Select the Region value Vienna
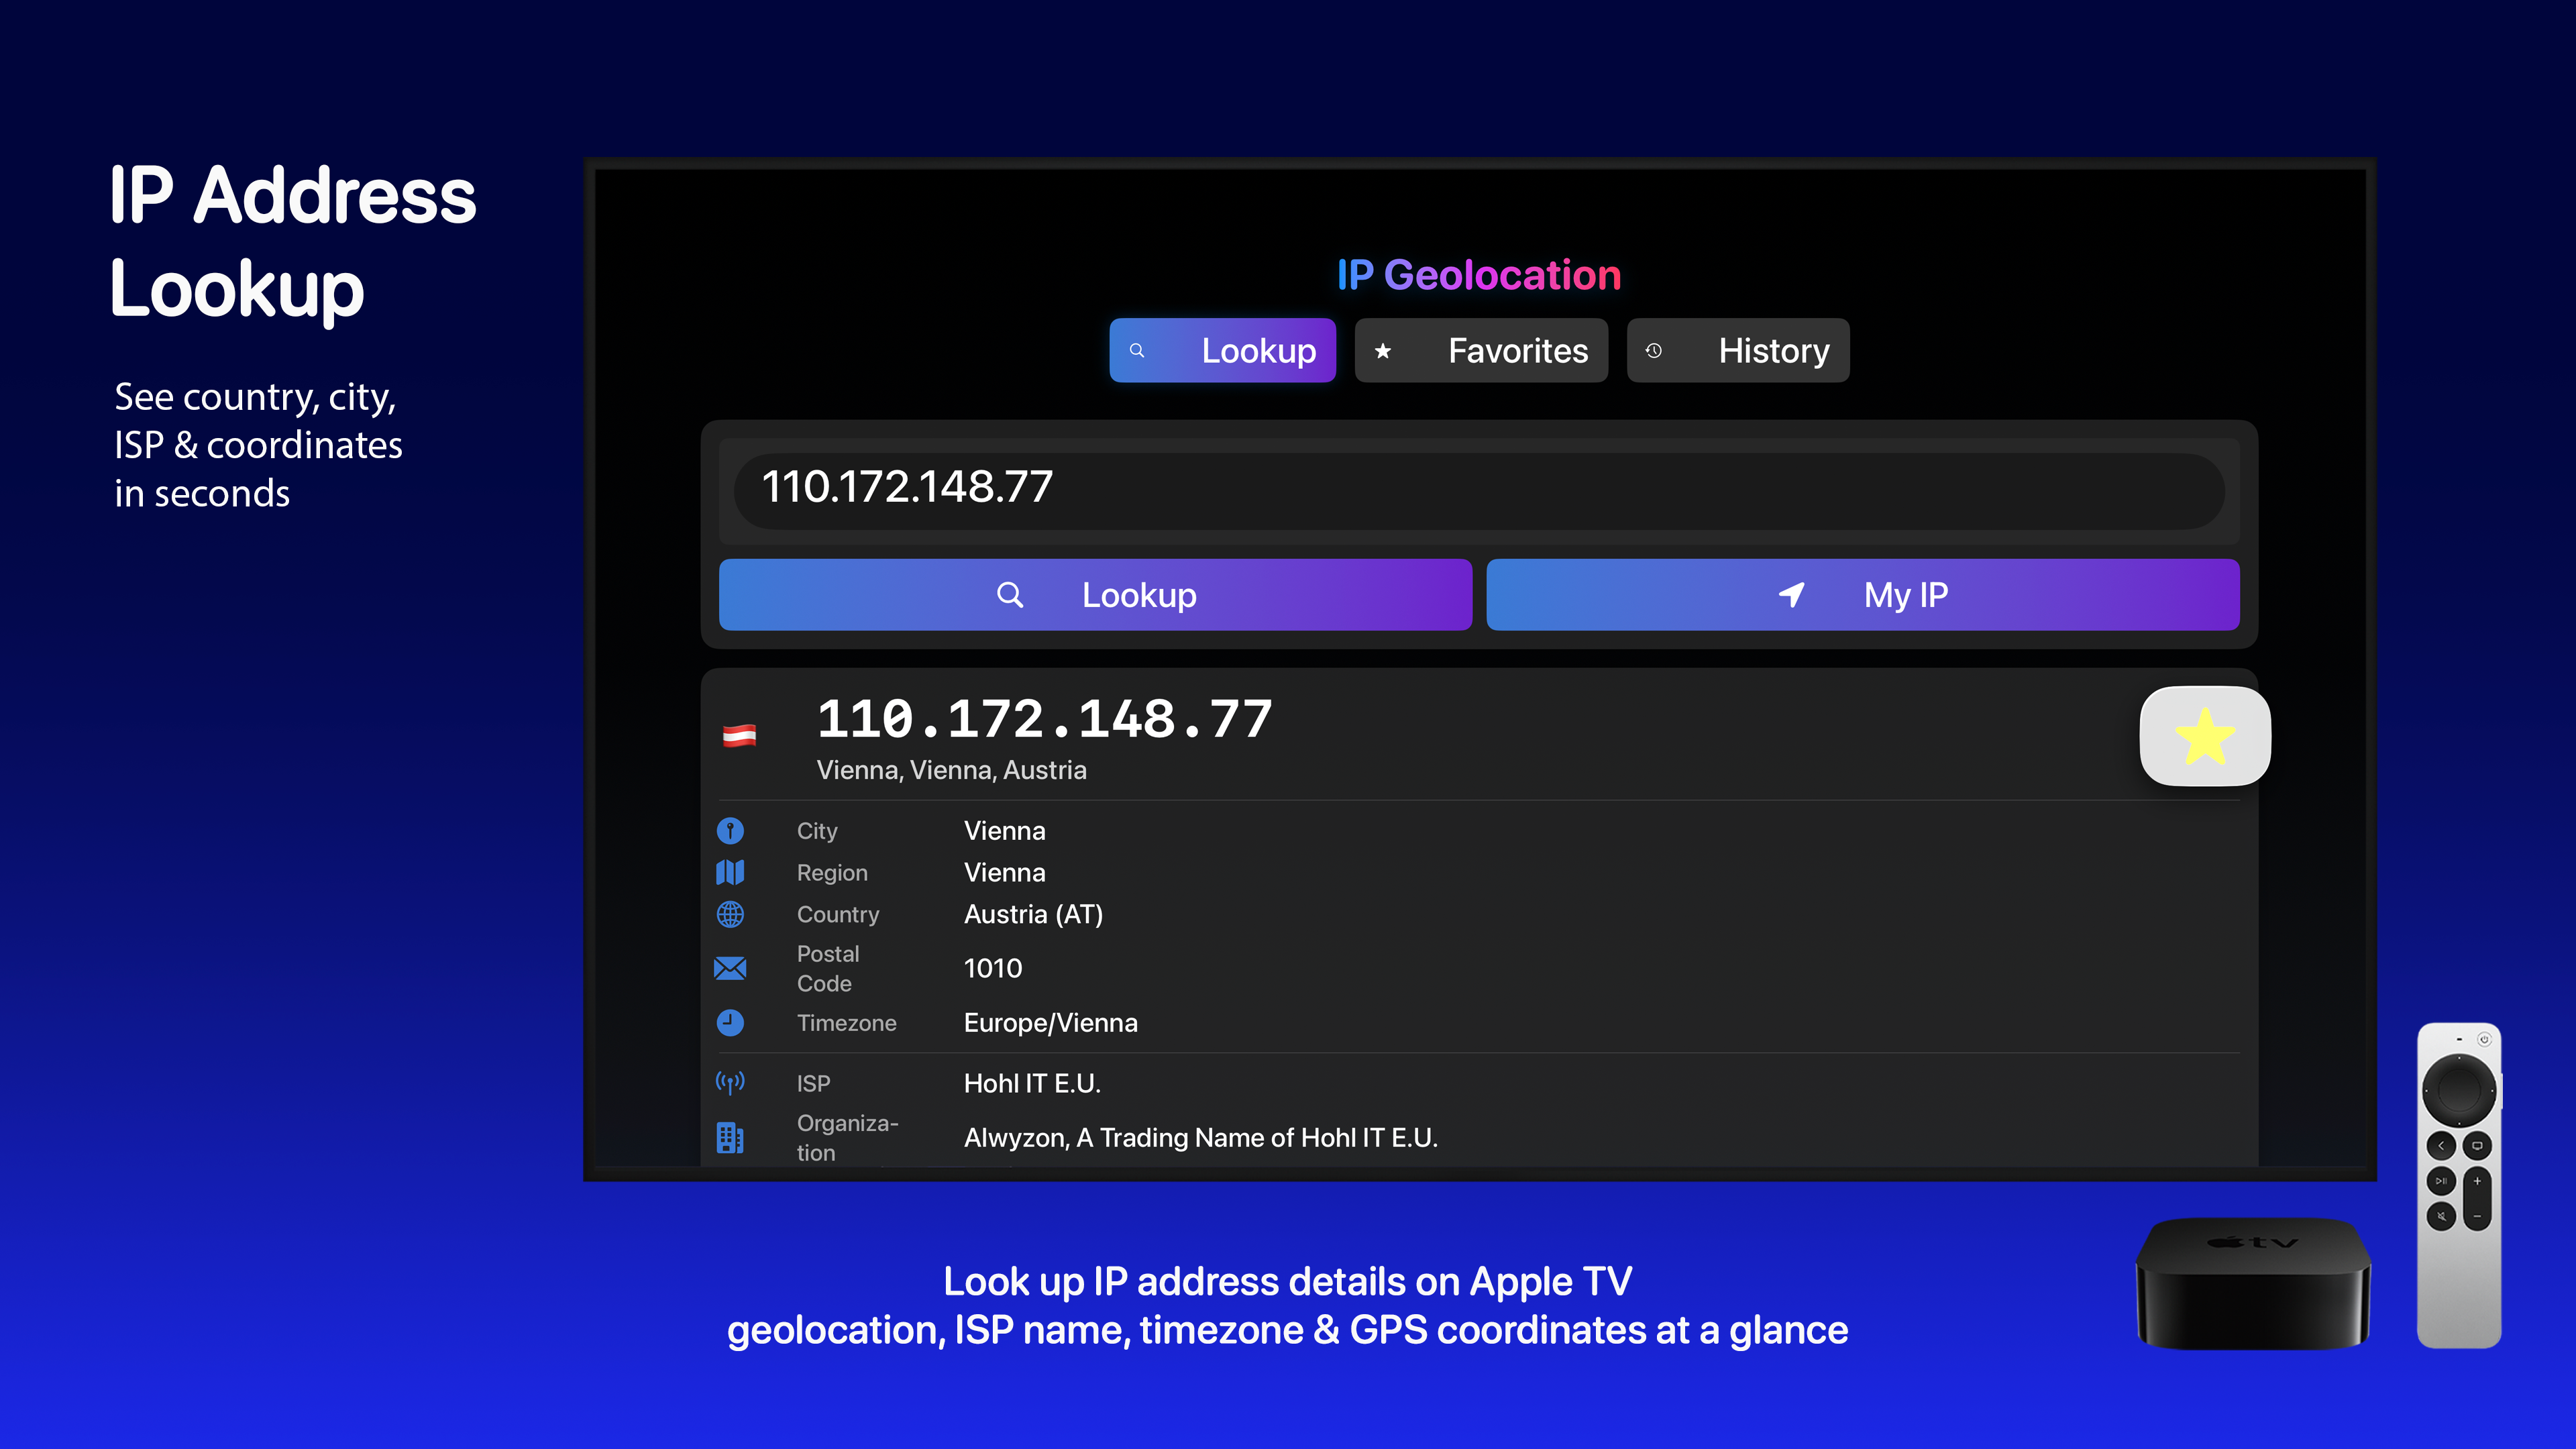The height and width of the screenshot is (1449, 2576). pyautogui.click(x=1004, y=872)
